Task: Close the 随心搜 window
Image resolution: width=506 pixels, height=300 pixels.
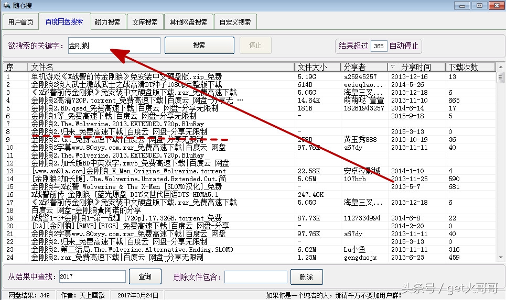Action: (x=497, y=5)
